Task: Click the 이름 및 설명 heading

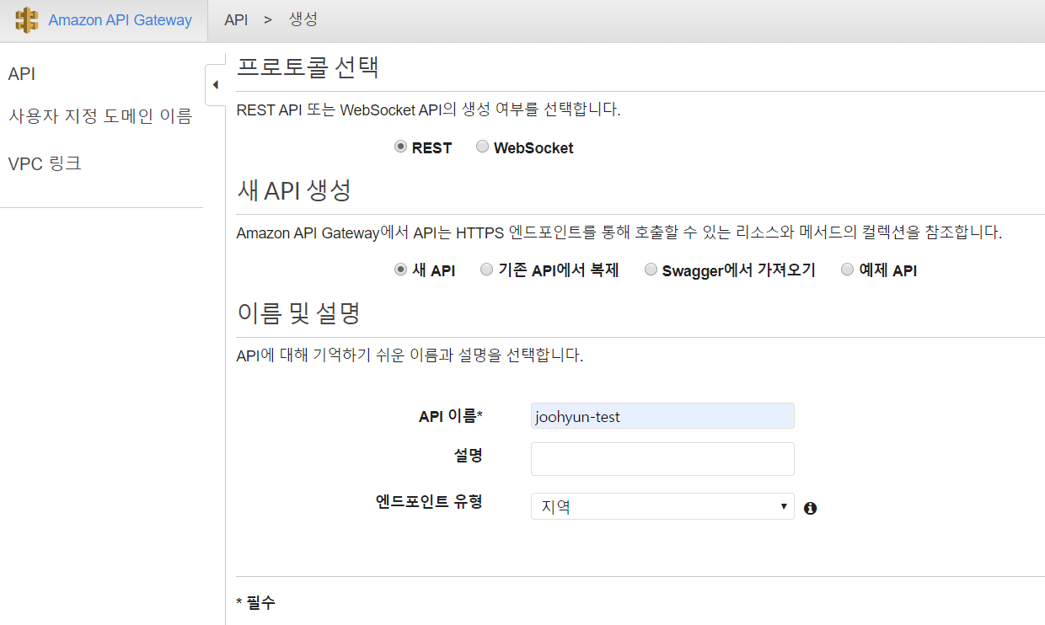Action: tap(299, 314)
